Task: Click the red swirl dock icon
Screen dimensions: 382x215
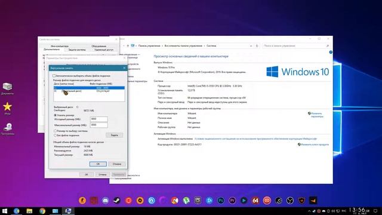Action: pos(267,201)
